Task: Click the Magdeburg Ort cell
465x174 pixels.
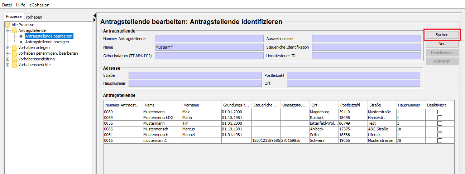Action: (324, 112)
